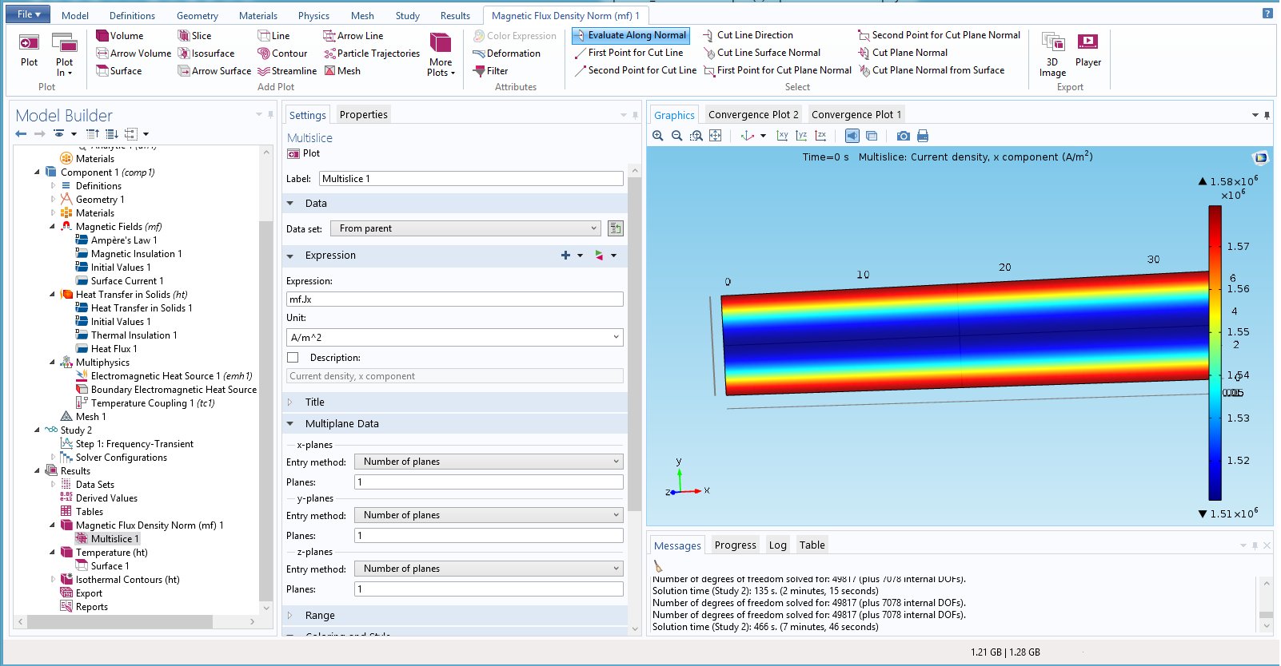The width and height of the screenshot is (1281, 666).
Task: Click the Print icon in the Graphics toolbar
Action: [923, 136]
